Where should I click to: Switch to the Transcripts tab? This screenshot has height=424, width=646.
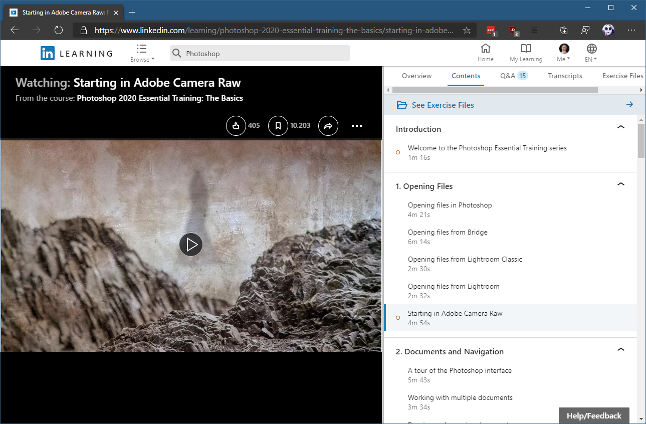coord(565,76)
